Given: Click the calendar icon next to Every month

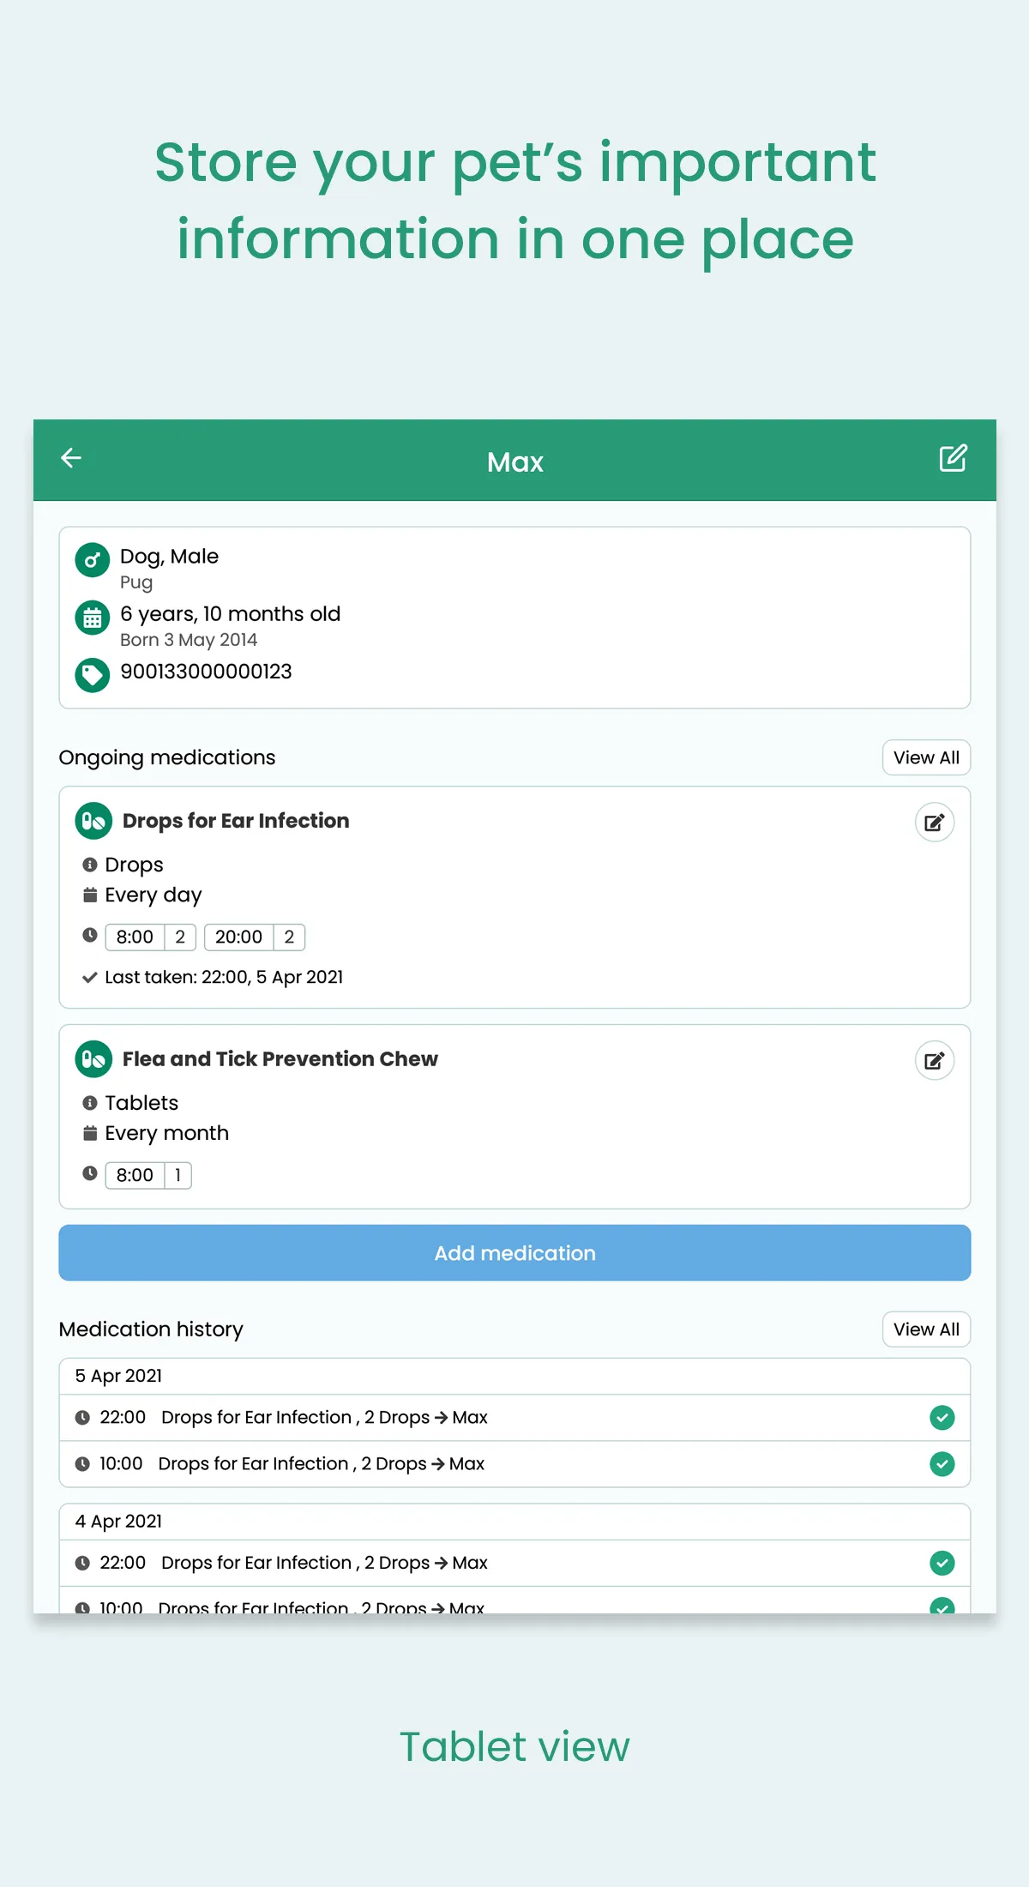Looking at the screenshot, I should coord(90,1133).
